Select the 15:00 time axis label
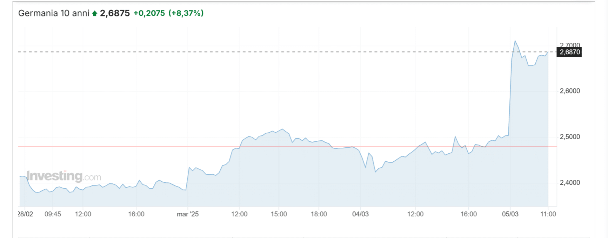This screenshot has height=238, width=608. [279, 214]
